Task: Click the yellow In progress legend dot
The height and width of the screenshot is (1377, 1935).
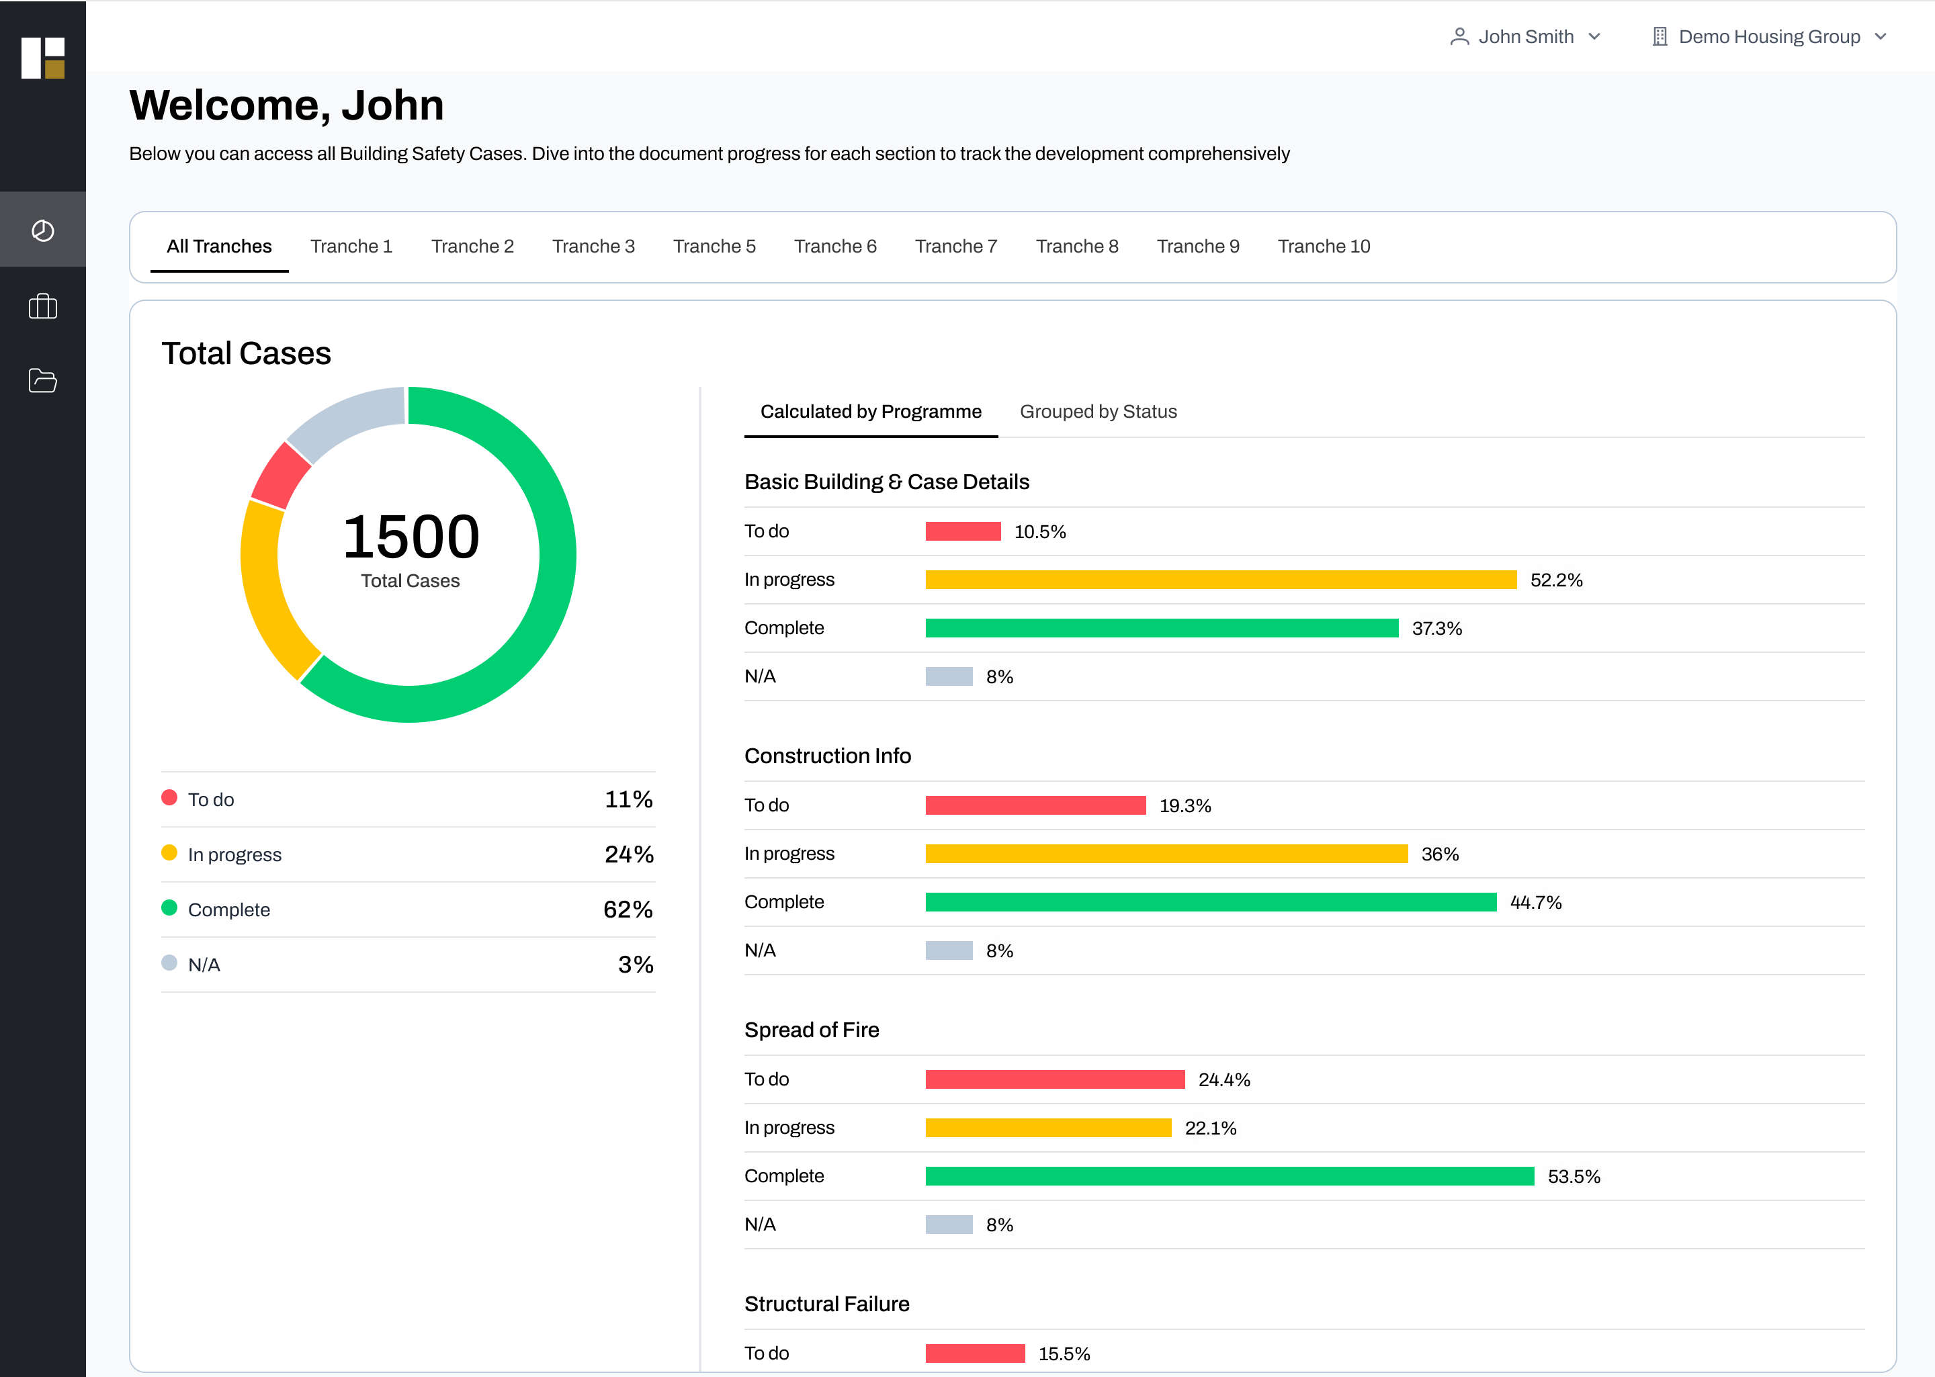Action: (169, 853)
